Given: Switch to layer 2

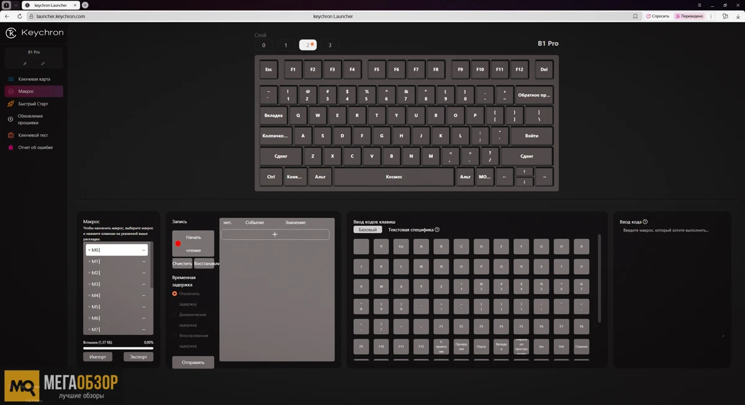Looking at the screenshot, I should click(x=308, y=45).
